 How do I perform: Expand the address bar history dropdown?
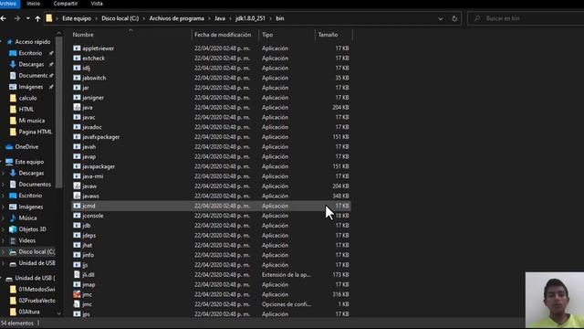coord(441,18)
